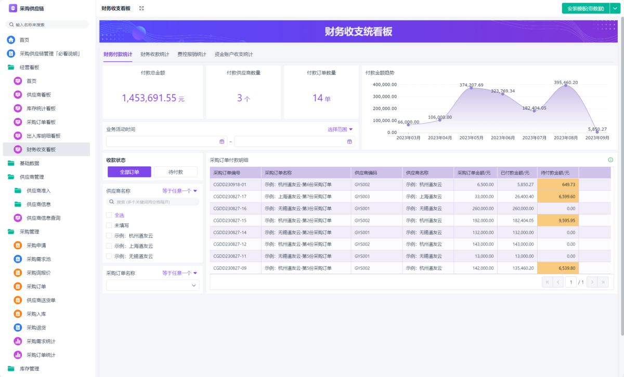This screenshot has width=624, height=377.
Task: Enable the 未填写 checkbox filter
Action: point(109,225)
